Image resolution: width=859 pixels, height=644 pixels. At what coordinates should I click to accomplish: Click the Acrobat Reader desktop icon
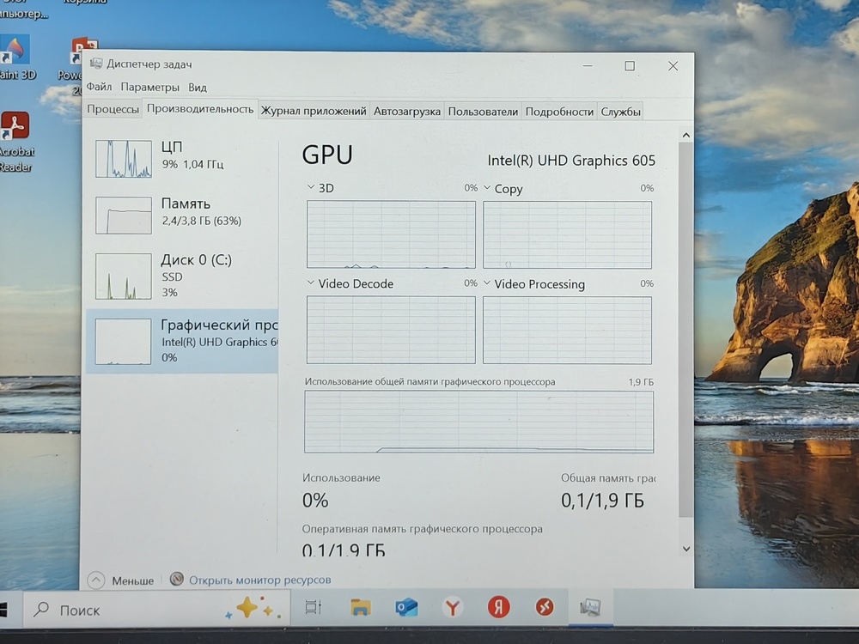coord(15,129)
